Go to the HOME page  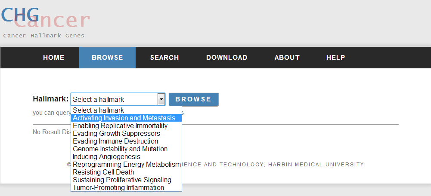pos(54,58)
